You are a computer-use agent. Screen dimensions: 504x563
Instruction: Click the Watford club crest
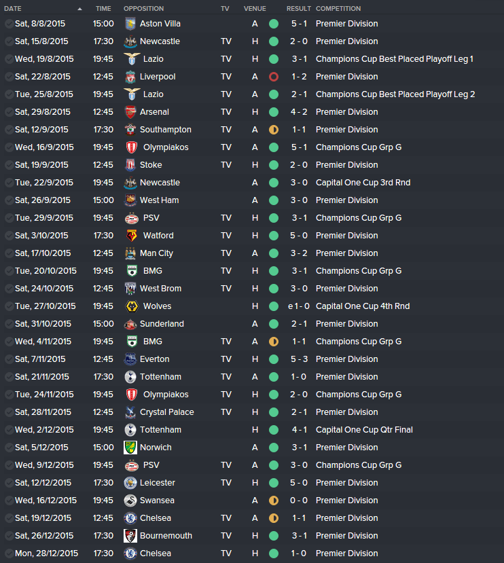point(132,236)
